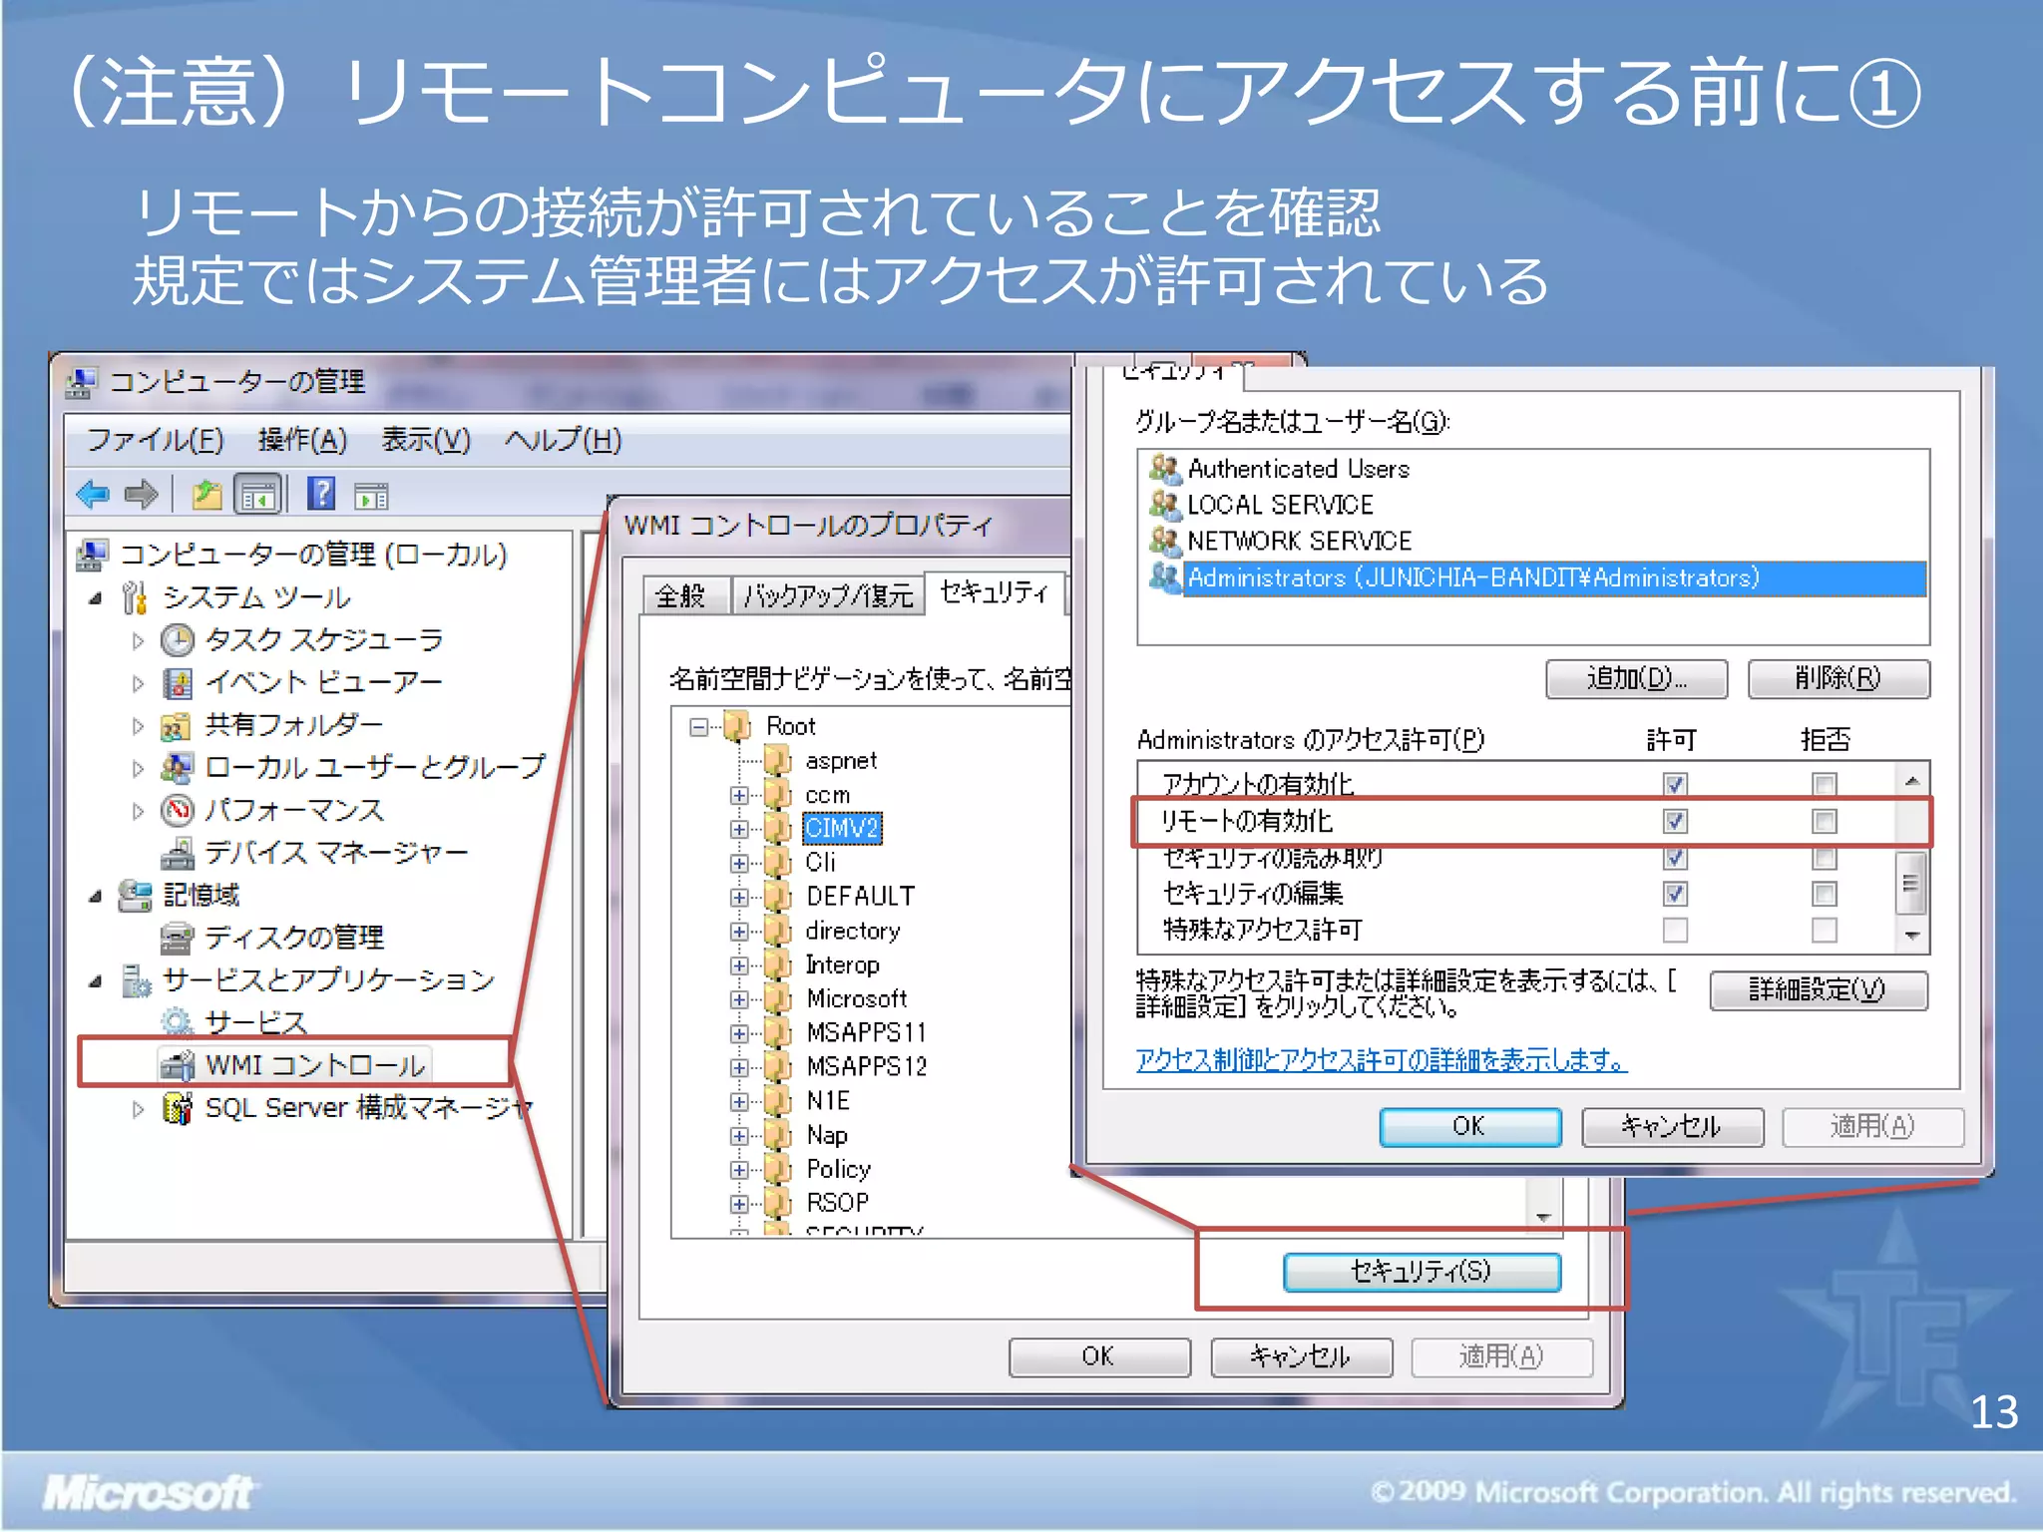
Task: Click the NETWORK SERVICE group icon
Action: click(x=1164, y=541)
